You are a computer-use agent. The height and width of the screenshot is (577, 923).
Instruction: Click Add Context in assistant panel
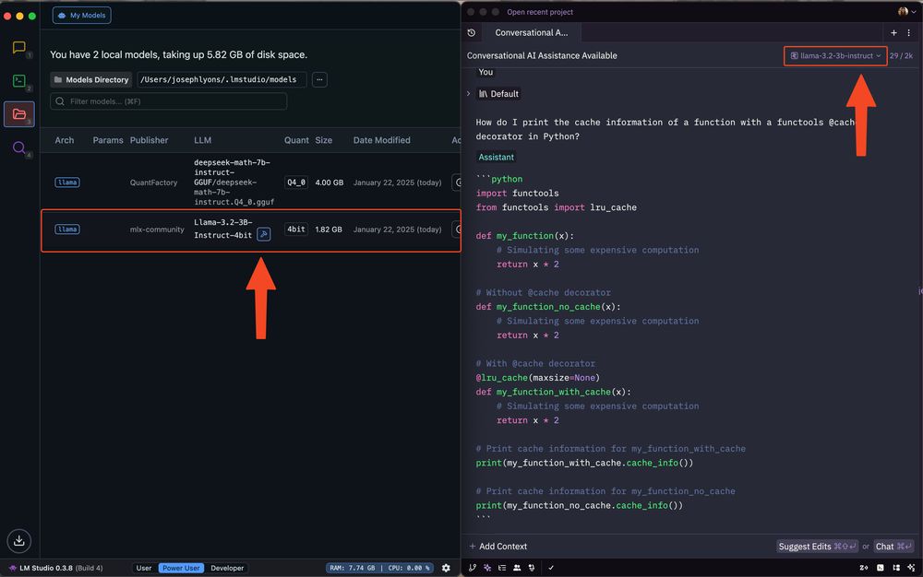(x=498, y=547)
